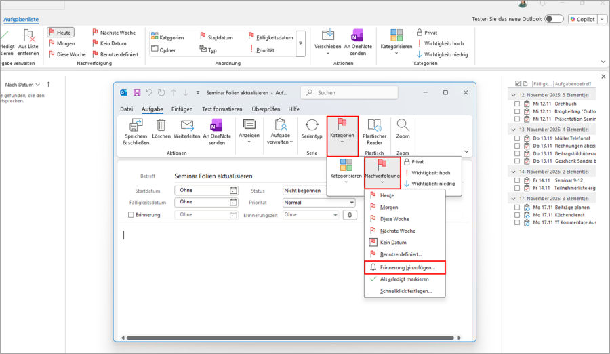Click Heute flag in main ribbon
The height and width of the screenshot is (354, 610).
pos(60,33)
